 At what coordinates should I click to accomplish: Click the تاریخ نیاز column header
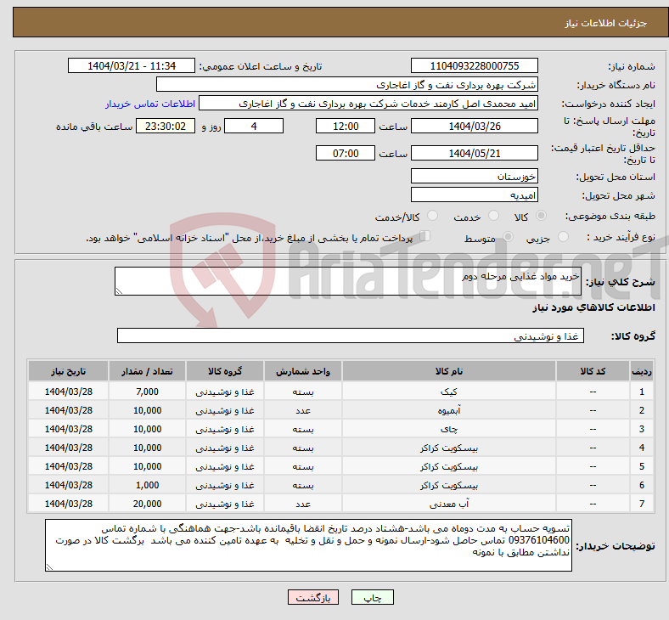68,371
